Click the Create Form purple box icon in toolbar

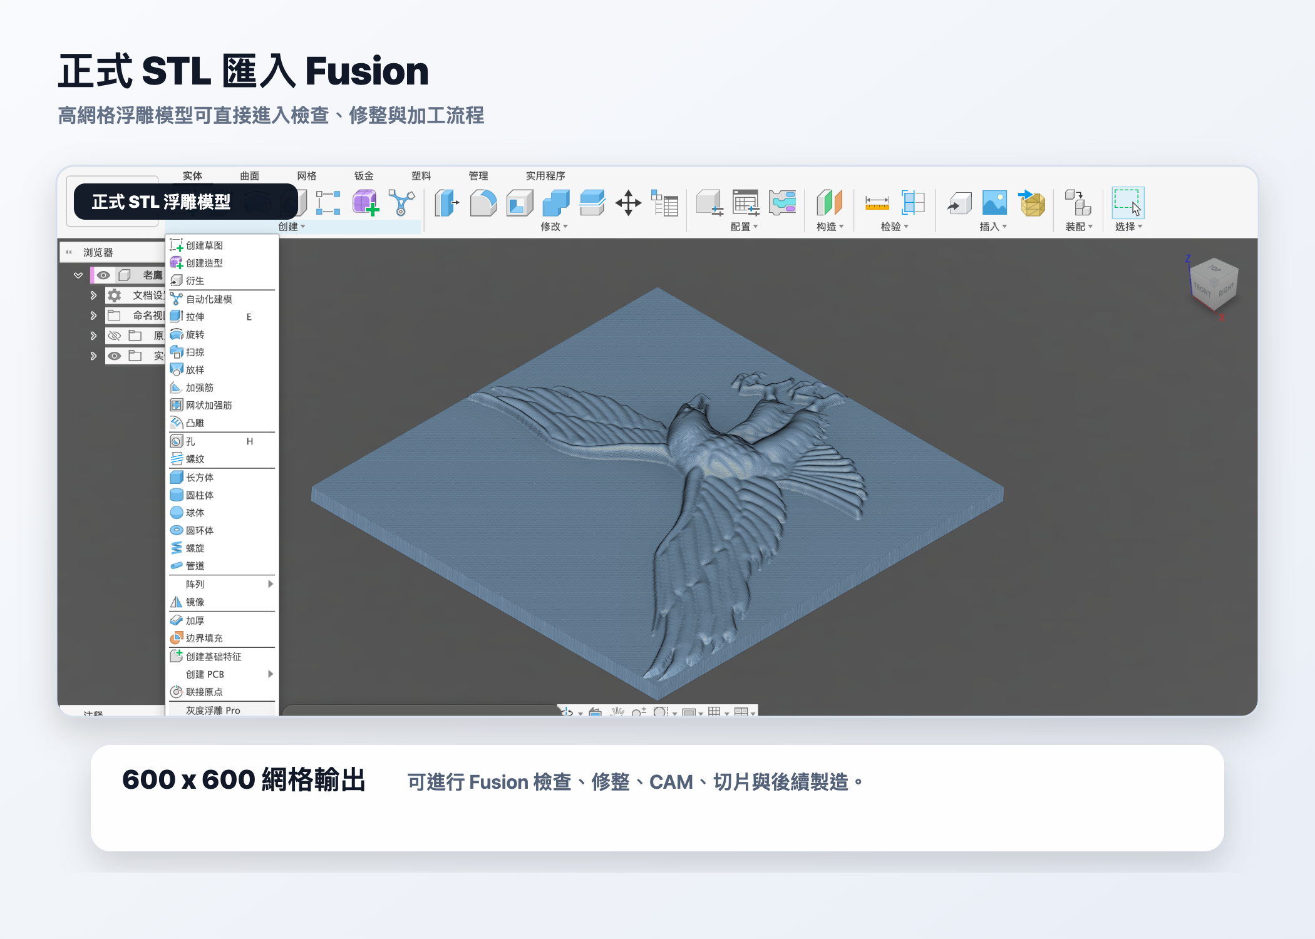(365, 203)
